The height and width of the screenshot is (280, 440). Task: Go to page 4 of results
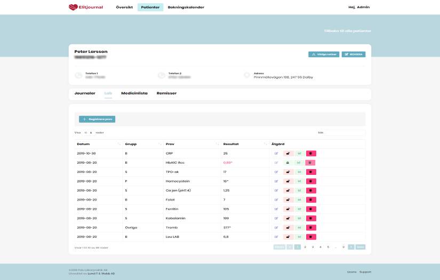(x=320, y=247)
